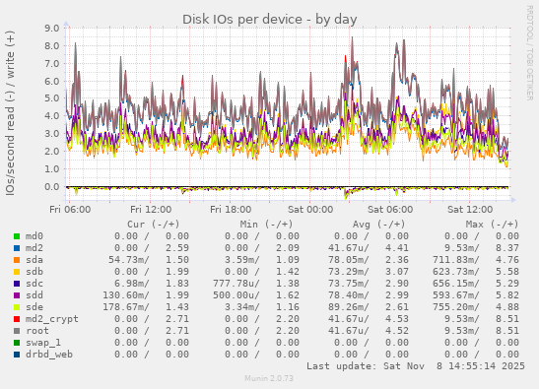The image size is (539, 389).
Task: Click the md2_crypt red legend swatch
Action: [x=17, y=319]
